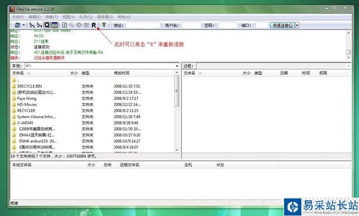Open the Site Manager icon
This screenshot has width=359, height=216.
(x=17, y=25)
